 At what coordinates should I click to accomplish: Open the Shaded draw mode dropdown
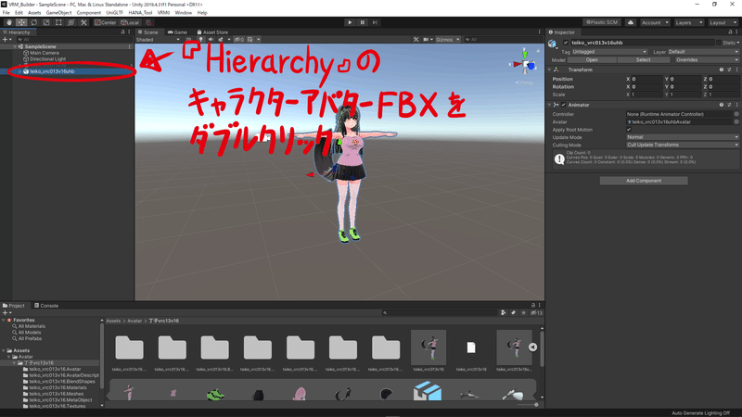(158, 40)
